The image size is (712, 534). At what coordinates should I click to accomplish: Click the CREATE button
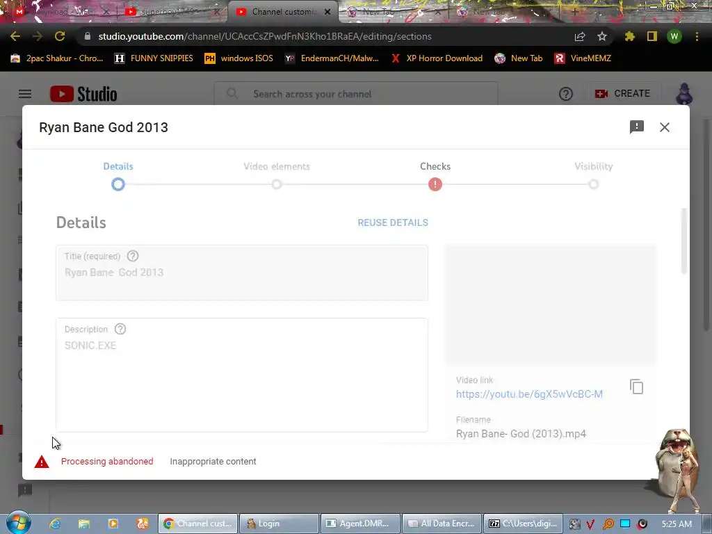622,94
